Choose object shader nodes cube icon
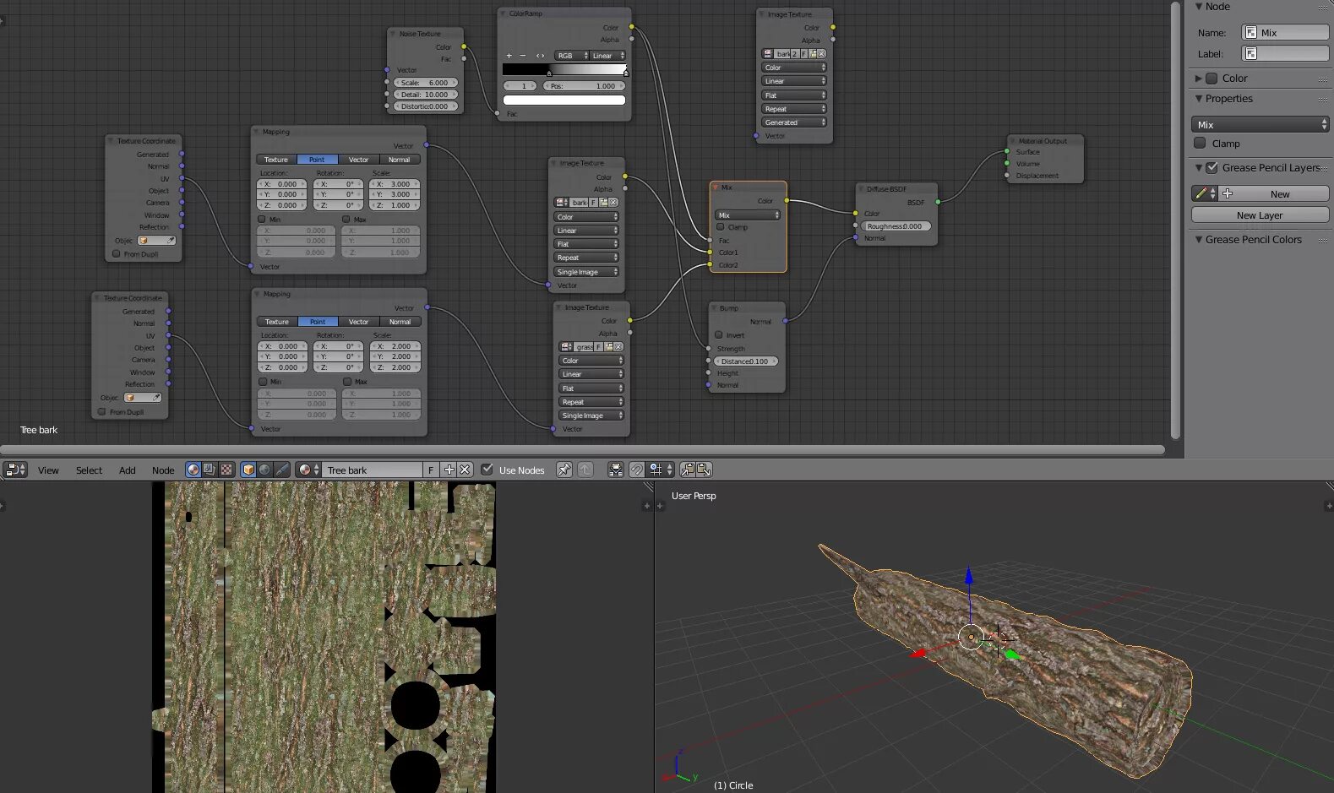The height and width of the screenshot is (793, 1334). (x=248, y=470)
